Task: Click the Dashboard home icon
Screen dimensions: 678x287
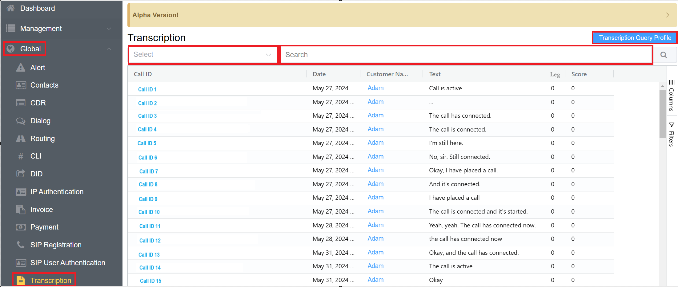Action: (x=11, y=8)
